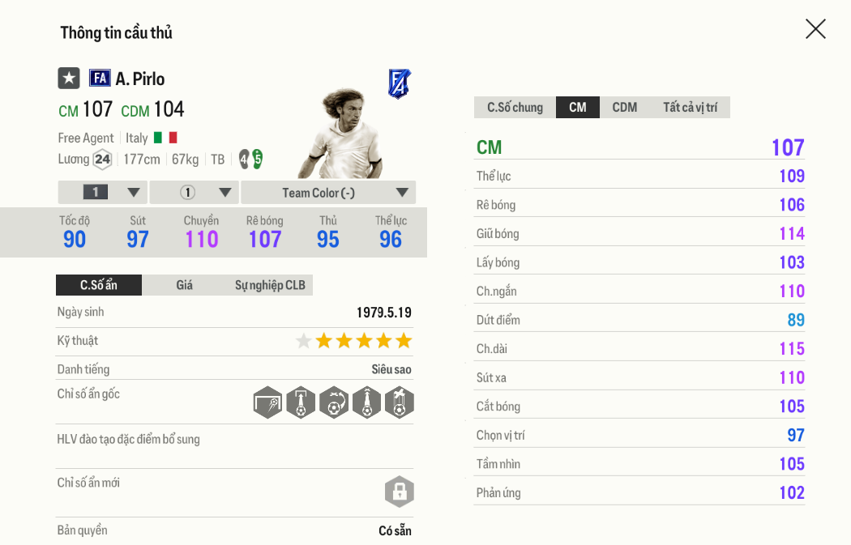Open the upgrade grade 1 dropdown
The width and height of the screenshot is (851, 545).
click(x=103, y=193)
